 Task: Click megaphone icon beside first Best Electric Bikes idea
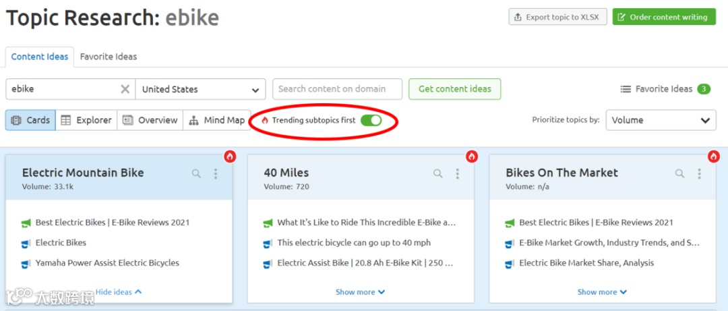click(x=26, y=223)
